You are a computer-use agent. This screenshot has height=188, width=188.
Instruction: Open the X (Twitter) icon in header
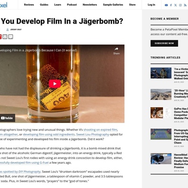pos(176,5)
